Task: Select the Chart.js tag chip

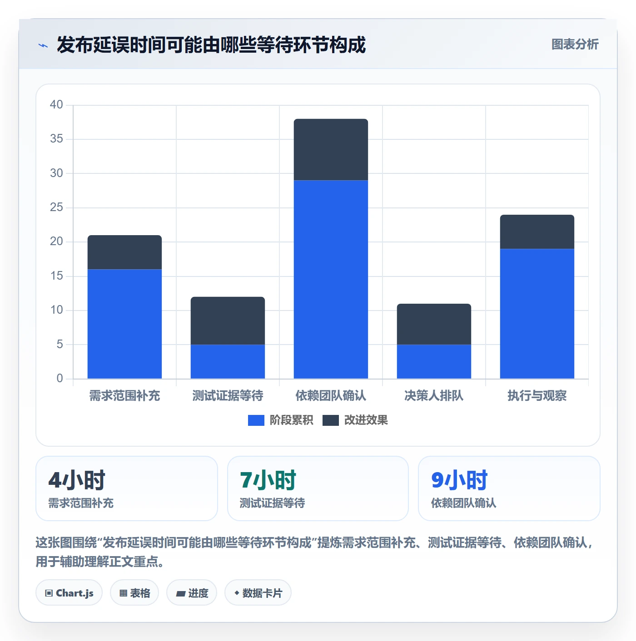Action: [x=69, y=592]
